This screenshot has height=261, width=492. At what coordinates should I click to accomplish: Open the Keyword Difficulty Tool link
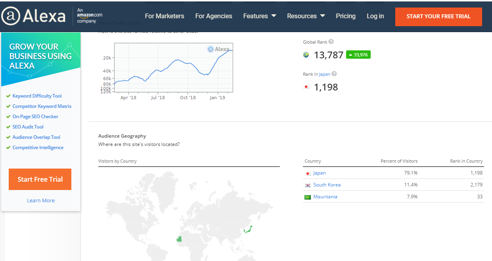(37, 96)
